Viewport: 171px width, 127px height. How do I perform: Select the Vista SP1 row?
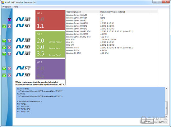click(112, 42)
